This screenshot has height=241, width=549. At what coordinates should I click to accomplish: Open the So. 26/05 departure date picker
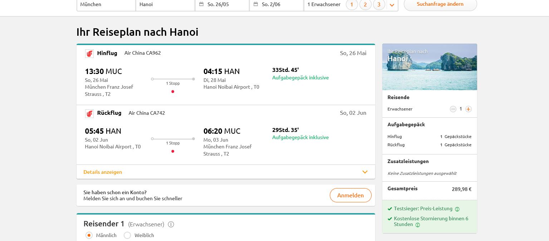click(x=222, y=5)
